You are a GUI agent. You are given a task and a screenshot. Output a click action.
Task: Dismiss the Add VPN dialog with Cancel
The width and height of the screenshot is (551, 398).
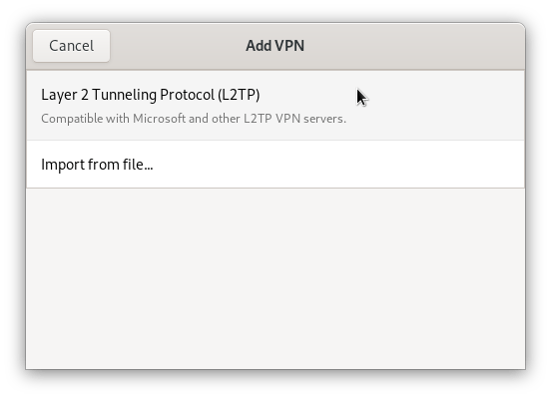click(71, 46)
